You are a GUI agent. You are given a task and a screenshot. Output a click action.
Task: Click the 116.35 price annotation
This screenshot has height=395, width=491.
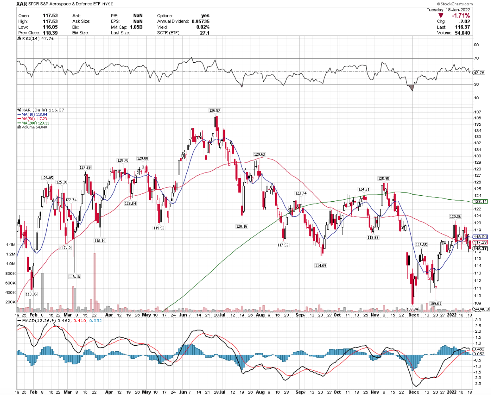(421, 245)
